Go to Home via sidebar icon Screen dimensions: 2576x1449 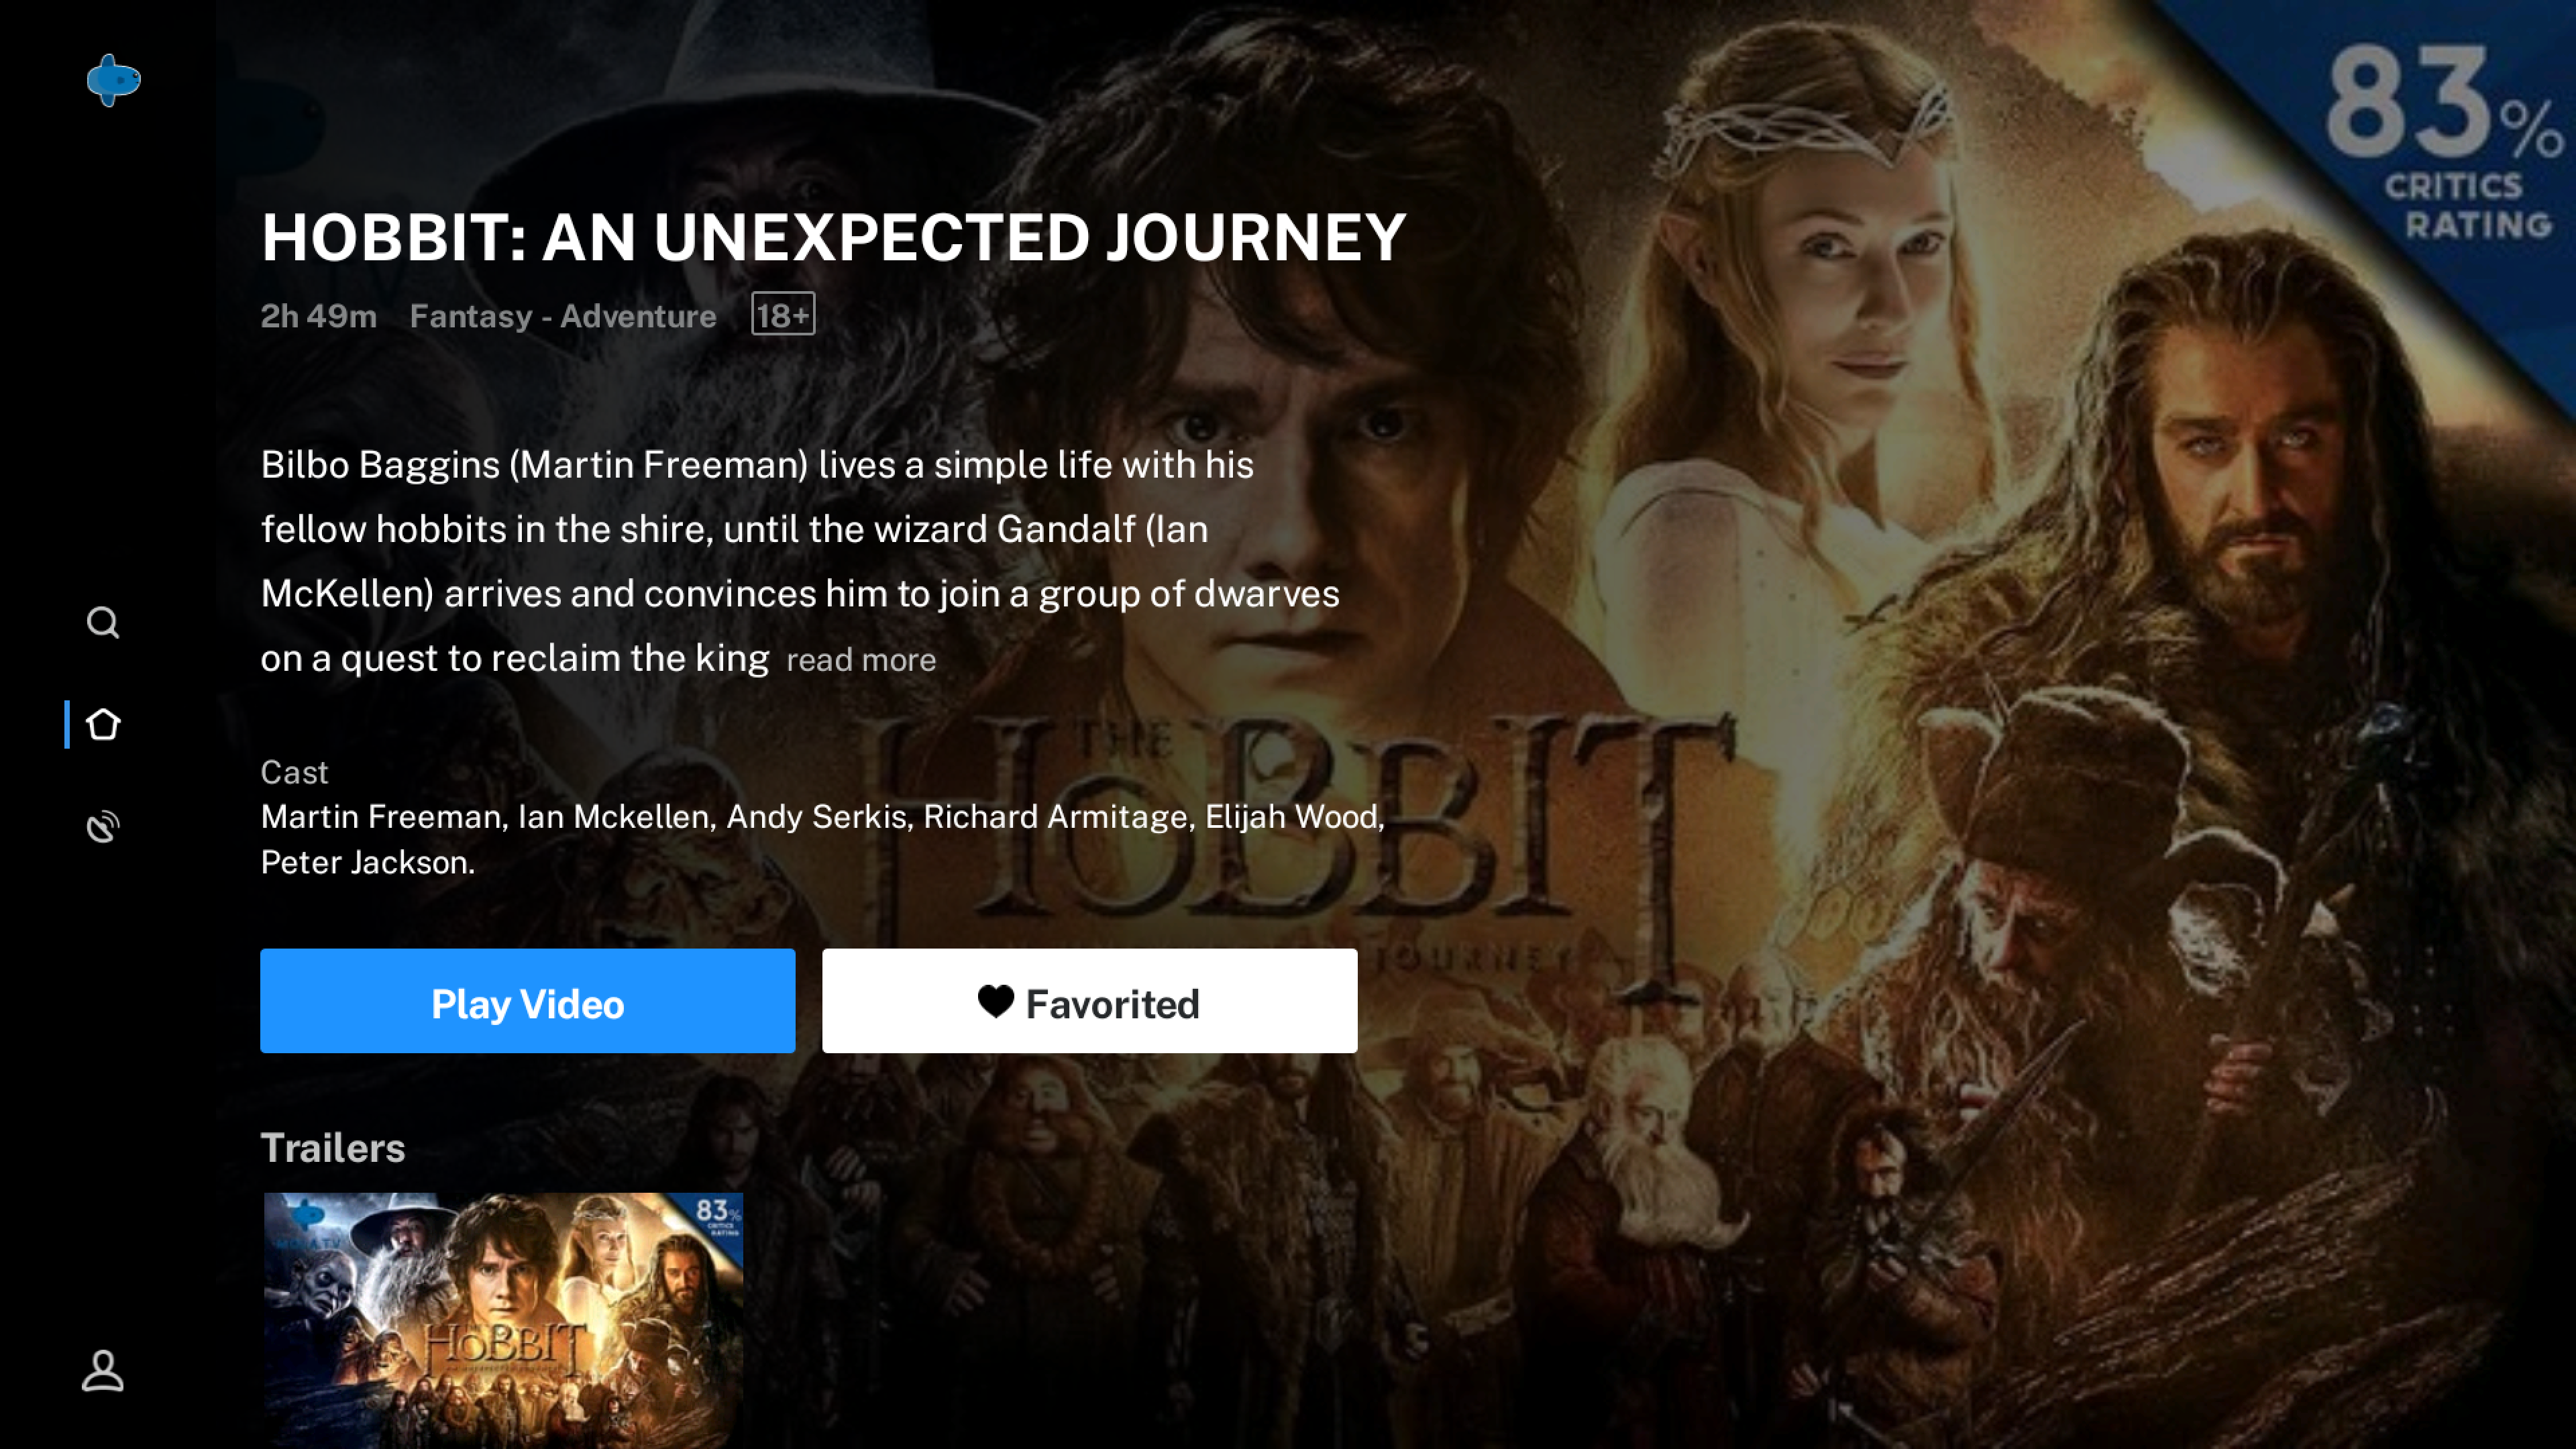tap(103, 724)
